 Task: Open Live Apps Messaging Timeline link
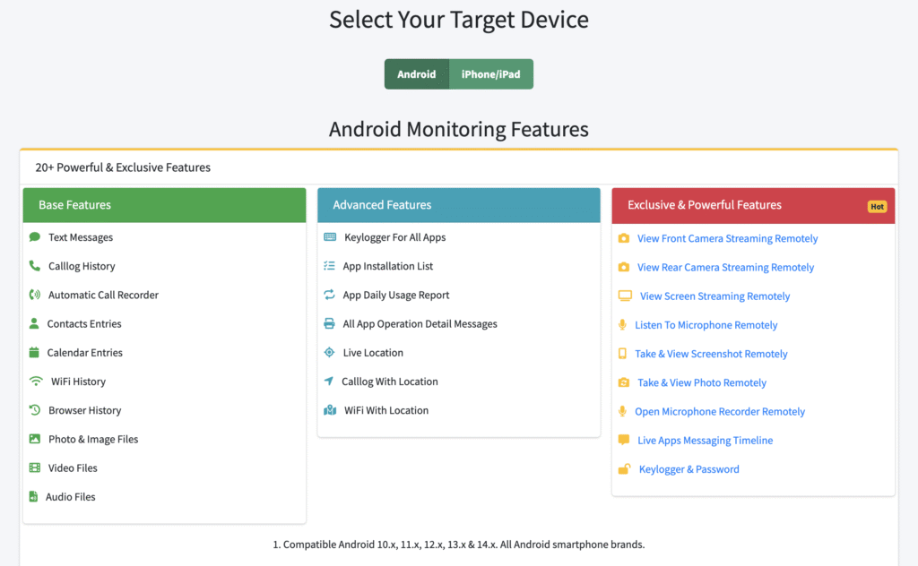705,441
